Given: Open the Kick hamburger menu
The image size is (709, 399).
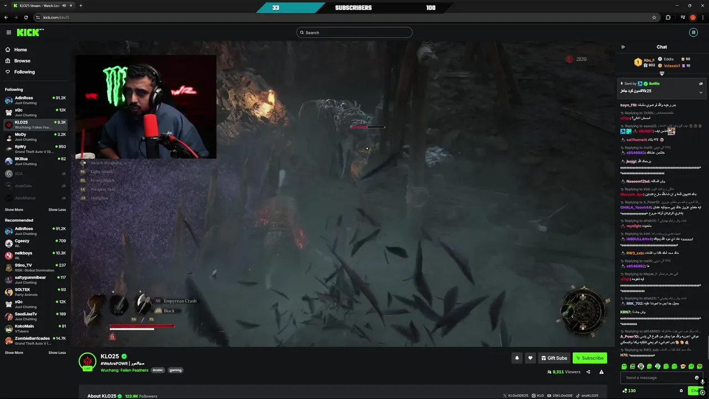Looking at the screenshot, I should pyautogui.click(x=8, y=33).
